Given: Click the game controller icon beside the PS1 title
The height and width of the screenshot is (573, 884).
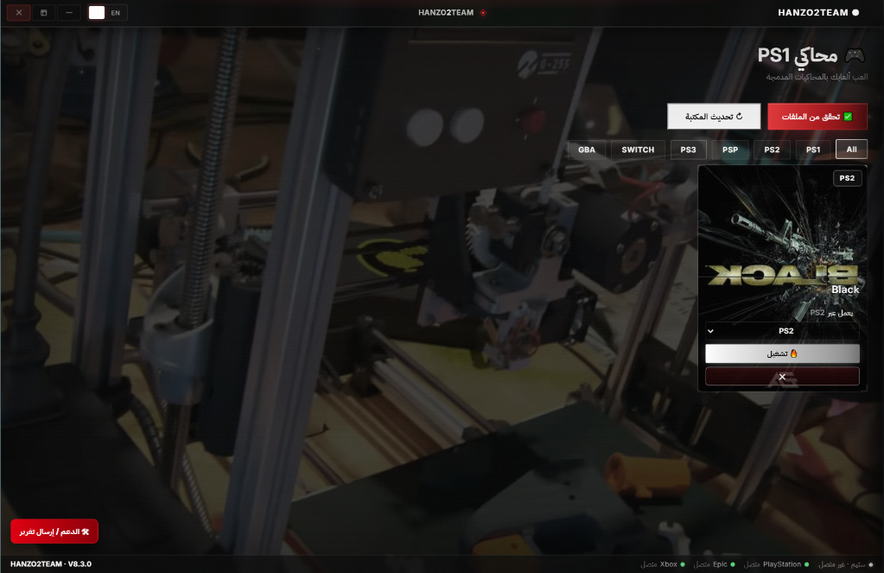Looking at the screenshot, I should [x=855, y=55].
